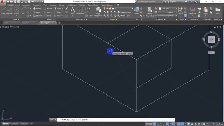Open the AutoCAD application menu

(x=2, y=2)
